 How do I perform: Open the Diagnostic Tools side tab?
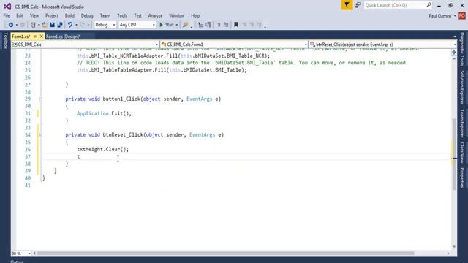coord(462,49)
